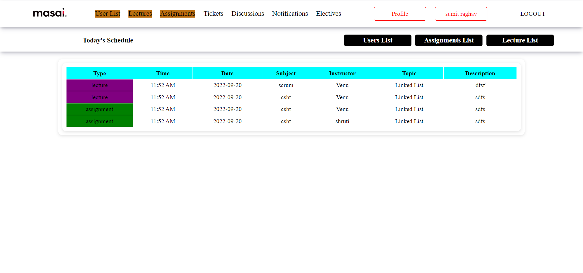This screenshot has width=583, height=273.
Task: Open the Assignments List view
Action: tap(449, 40)
